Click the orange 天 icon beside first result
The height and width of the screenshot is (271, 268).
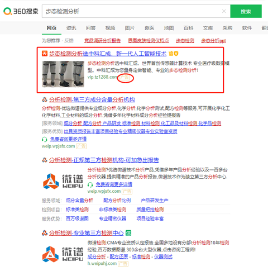click(45, 54)
